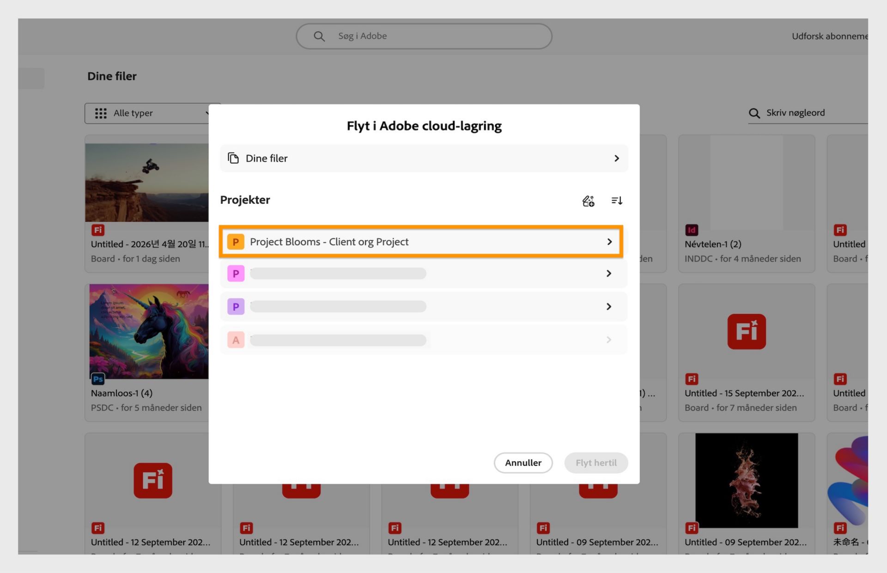This screenshot has width=887, height=573.
Task: Focus the Søg i Adobe search field
Action: (424, 36)
